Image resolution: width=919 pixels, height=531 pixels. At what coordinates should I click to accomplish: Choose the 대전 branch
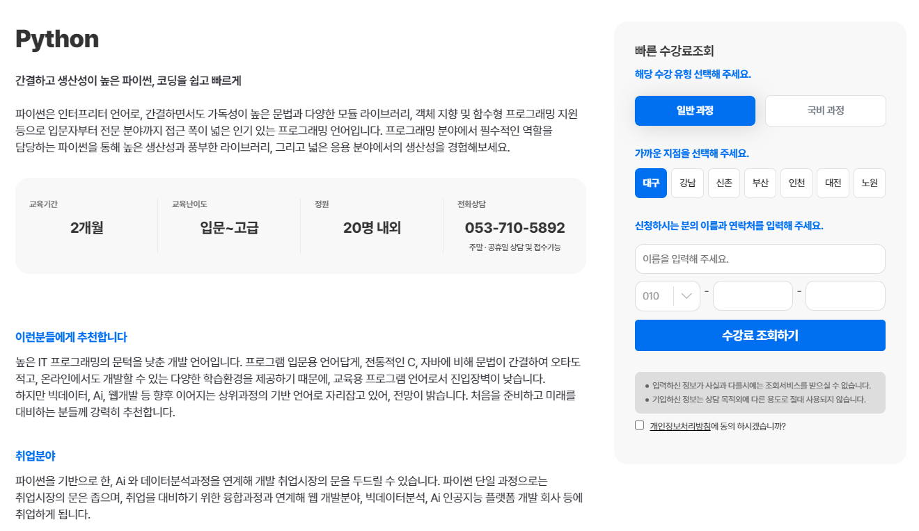point(833,183)
